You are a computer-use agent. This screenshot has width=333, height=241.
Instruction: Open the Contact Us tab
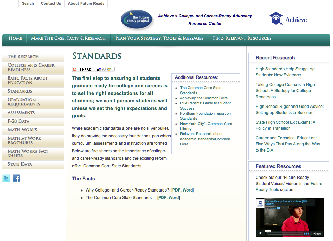51,3
